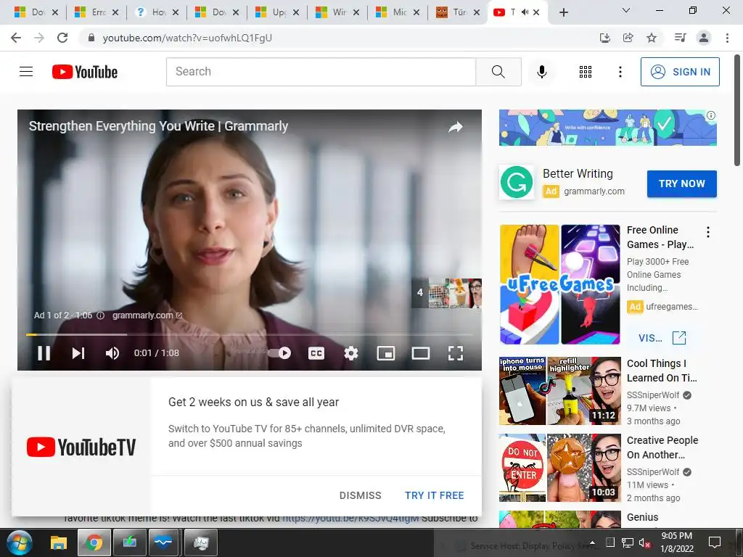Open the player settings gear
Image resolution: width=743 pixels, height=557 pixels.
[351, 353]
